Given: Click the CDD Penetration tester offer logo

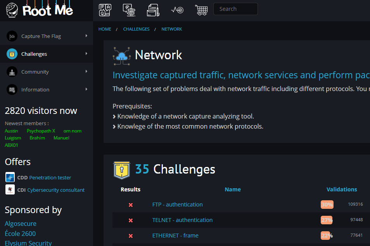Looking at the screenshot, I should click(x=10, y=177).
